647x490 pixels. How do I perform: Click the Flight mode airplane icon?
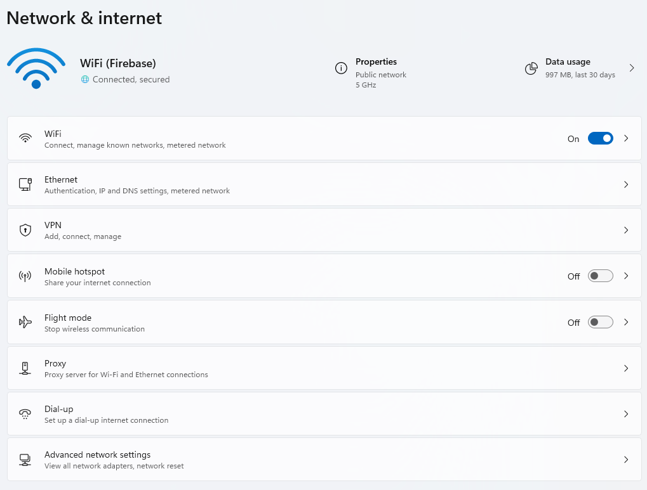25,322
